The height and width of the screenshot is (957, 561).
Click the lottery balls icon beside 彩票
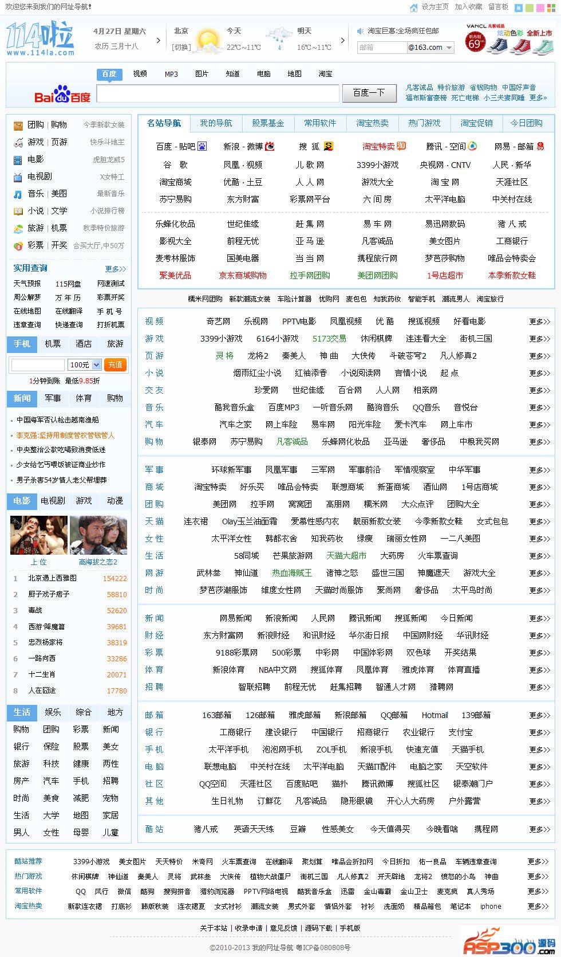tap(18, 245)
